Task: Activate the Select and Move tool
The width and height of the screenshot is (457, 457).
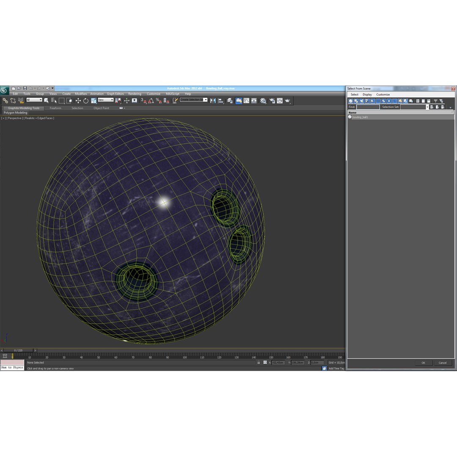Action: 78,101
